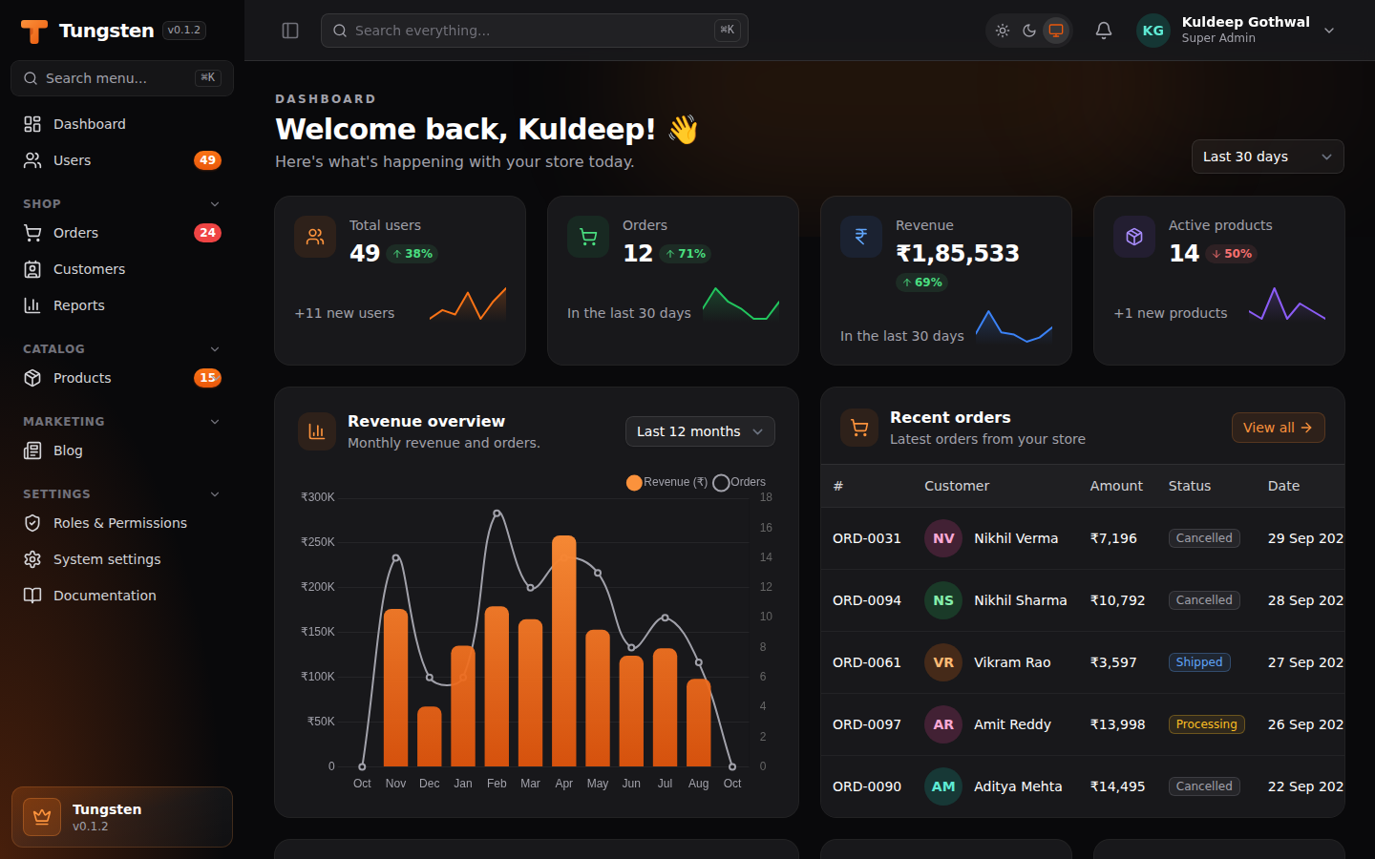
Task: Click the Revenue overview chart icon
Action: [x=317, y=431]
